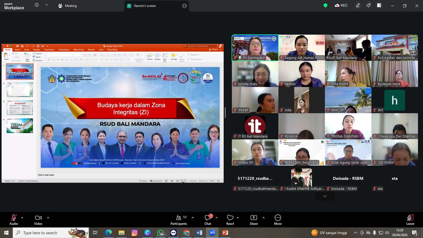Viewport: 423px width, 238px height.
Task: Toggle the REC recording indicator
Action: 341,5
